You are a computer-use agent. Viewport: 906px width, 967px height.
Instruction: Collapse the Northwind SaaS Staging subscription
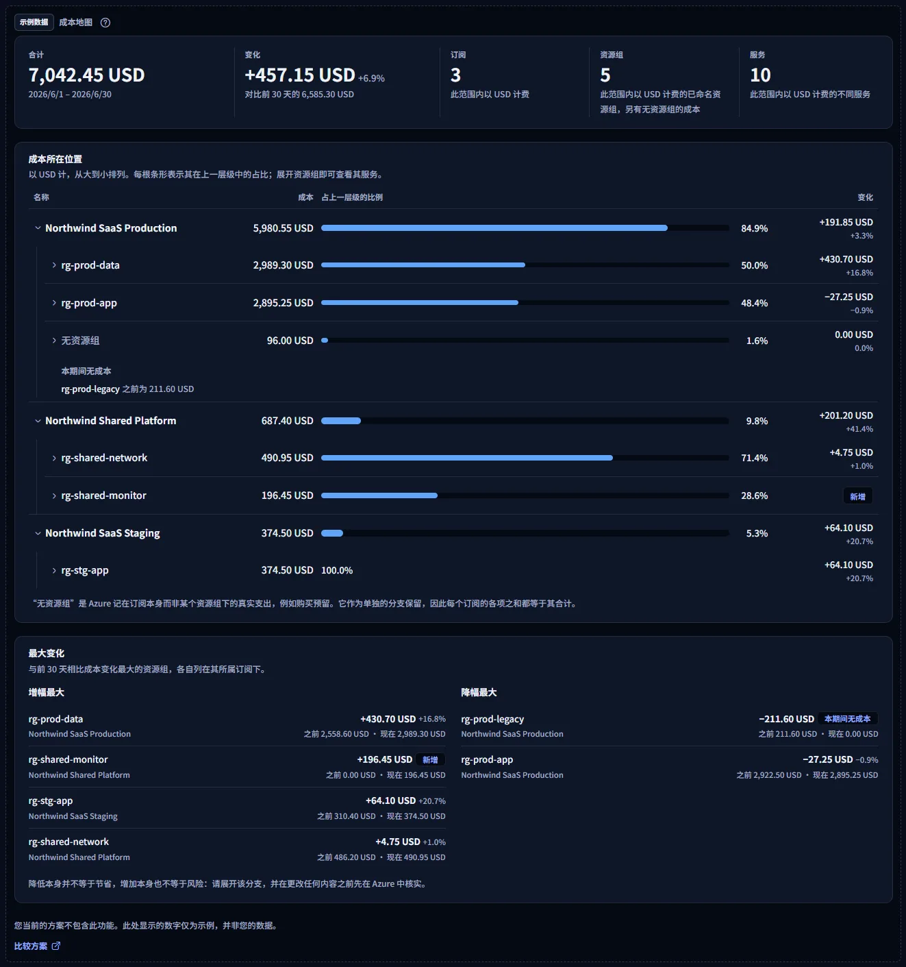click(x=38, y=533)
